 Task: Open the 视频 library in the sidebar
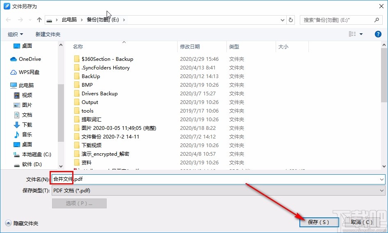(x=23, y=95)
